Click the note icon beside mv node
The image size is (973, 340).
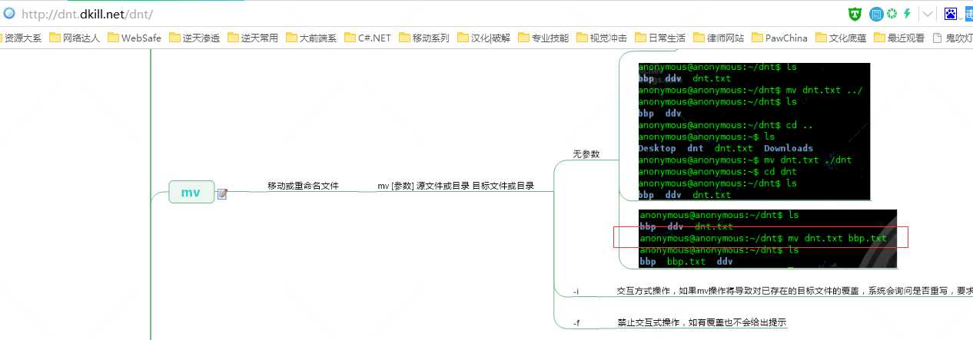tap(222, 194)
